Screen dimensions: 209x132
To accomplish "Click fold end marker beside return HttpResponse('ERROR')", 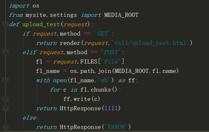I will click(5, 127).
